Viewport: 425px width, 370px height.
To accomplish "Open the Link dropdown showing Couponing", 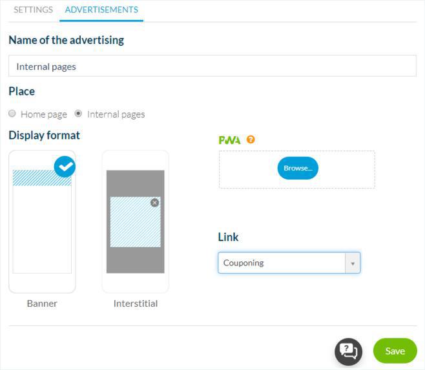I will click(282, 263).
